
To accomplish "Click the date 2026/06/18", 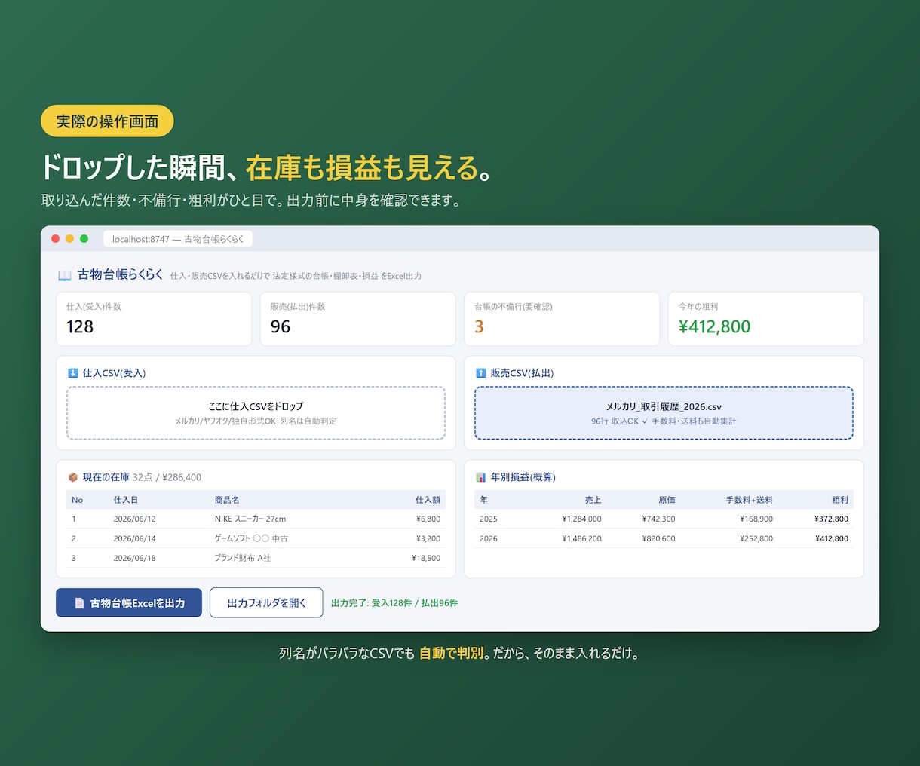I will point(134,558).
